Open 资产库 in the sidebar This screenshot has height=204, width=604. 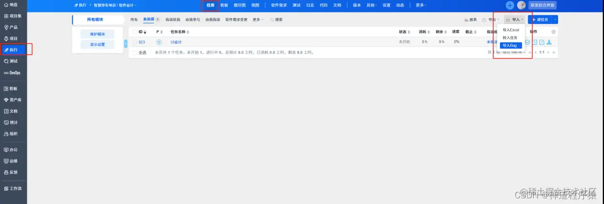(13, 100)
